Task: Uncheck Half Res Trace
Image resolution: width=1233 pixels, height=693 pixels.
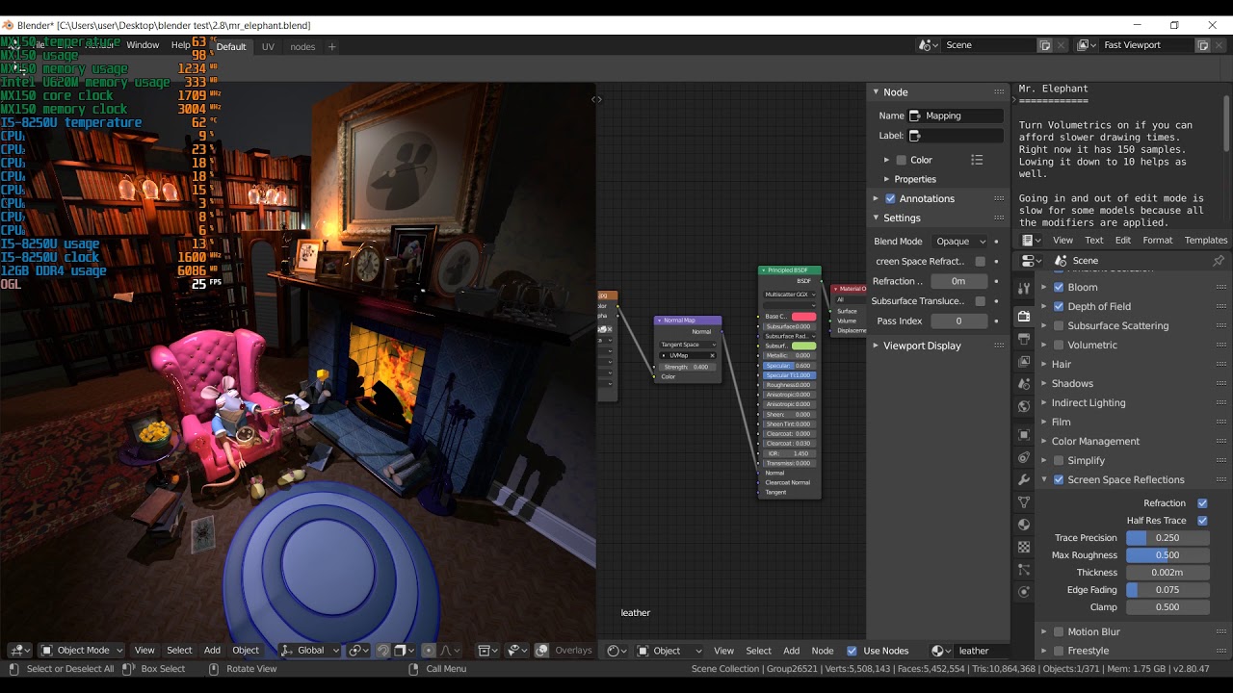Action: point(1202,520)
